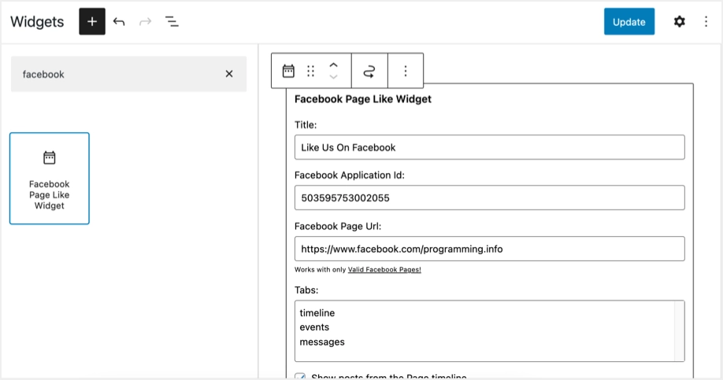Click the block drag handle icon
This screenshot has height=380, width=723.
(311, 71)
